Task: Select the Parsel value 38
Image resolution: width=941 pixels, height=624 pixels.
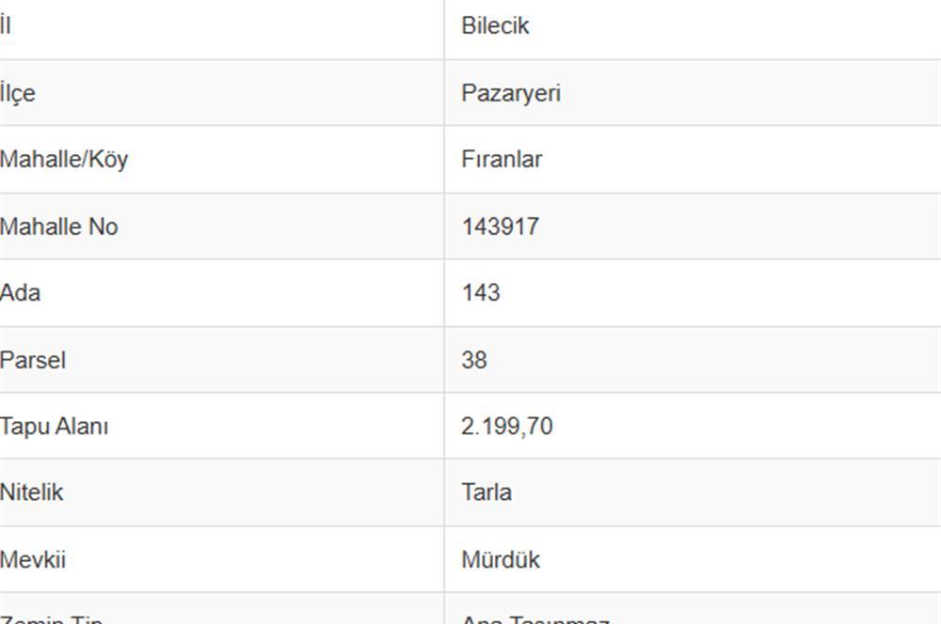Action: 474,360
